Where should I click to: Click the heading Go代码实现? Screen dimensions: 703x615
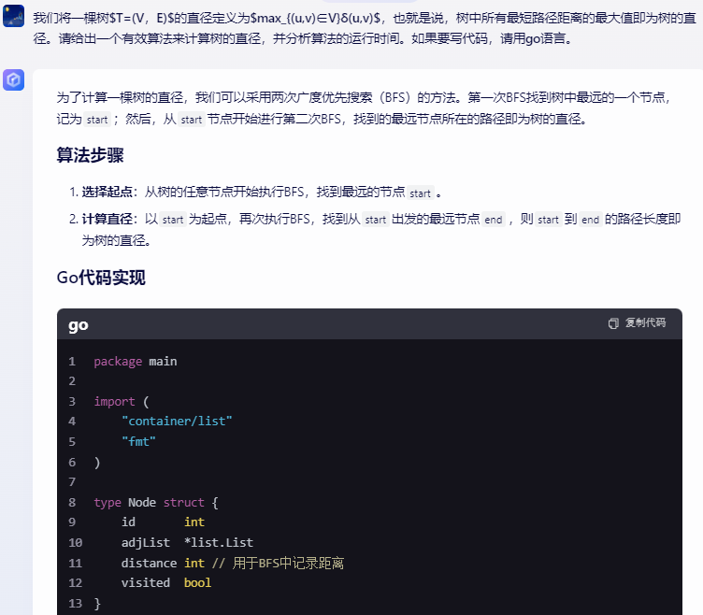pos(101,278)
